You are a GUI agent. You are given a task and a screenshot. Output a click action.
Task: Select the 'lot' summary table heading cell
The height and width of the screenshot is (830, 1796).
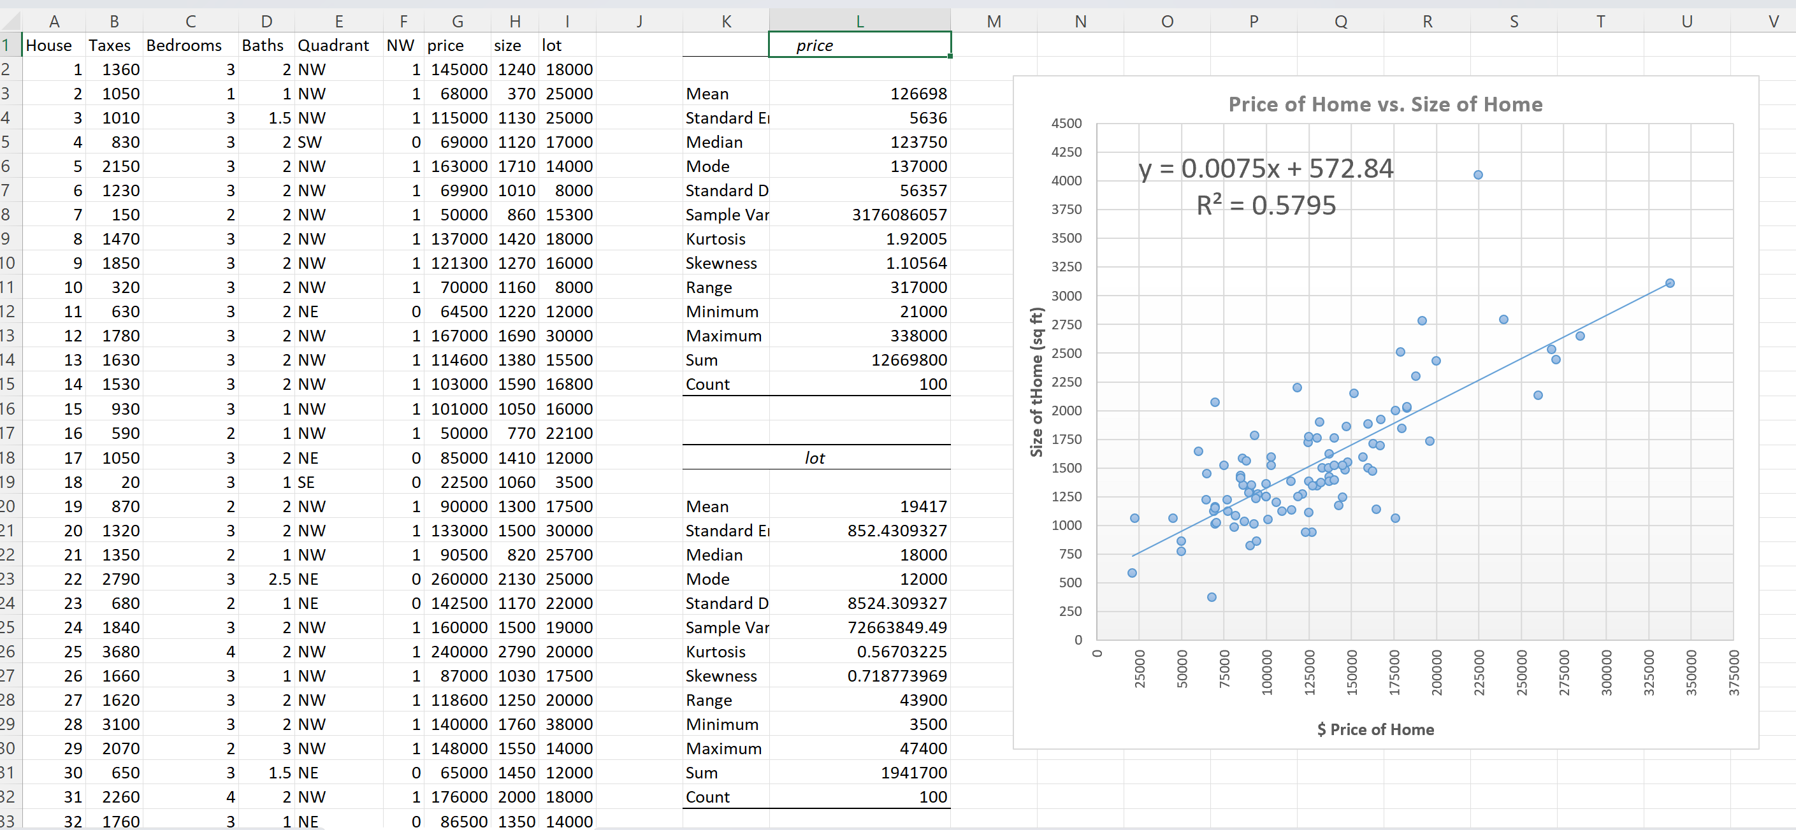coord(815,458)
